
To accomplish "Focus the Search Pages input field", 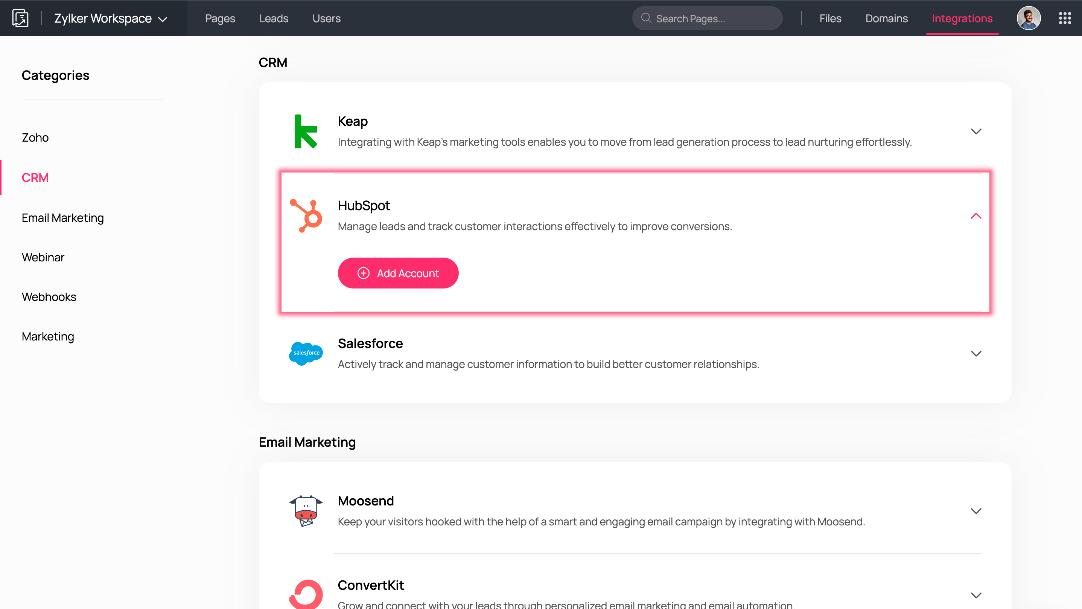I will click(x=707, y=18).
